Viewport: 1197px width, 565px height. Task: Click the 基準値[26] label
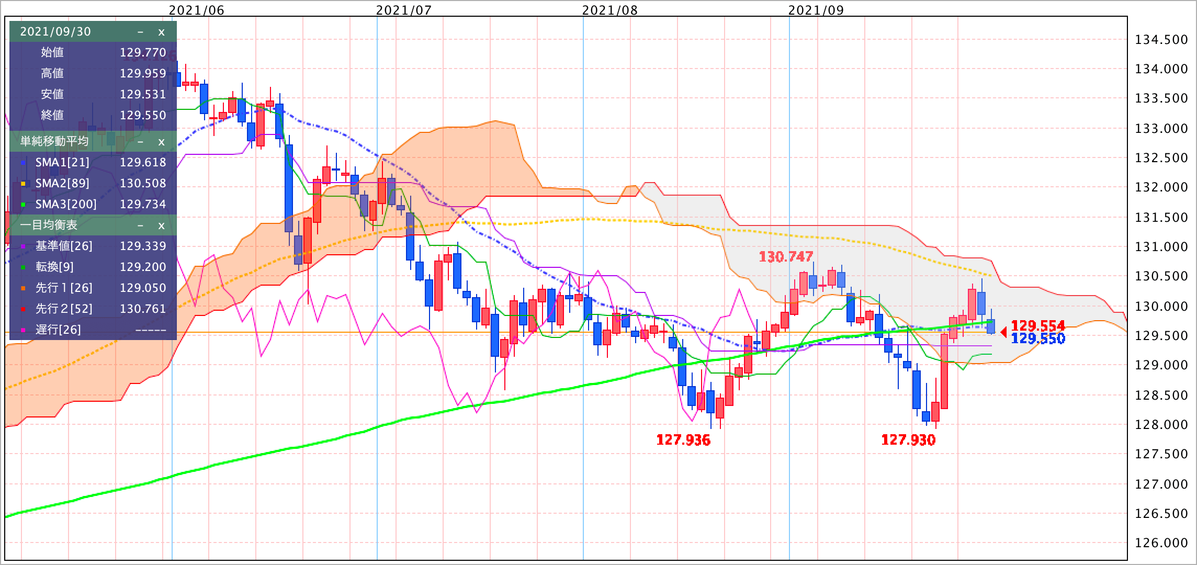[64, 246]
